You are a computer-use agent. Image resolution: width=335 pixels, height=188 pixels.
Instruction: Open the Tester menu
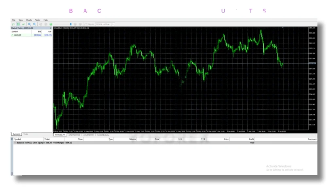[x=38, y=20]
